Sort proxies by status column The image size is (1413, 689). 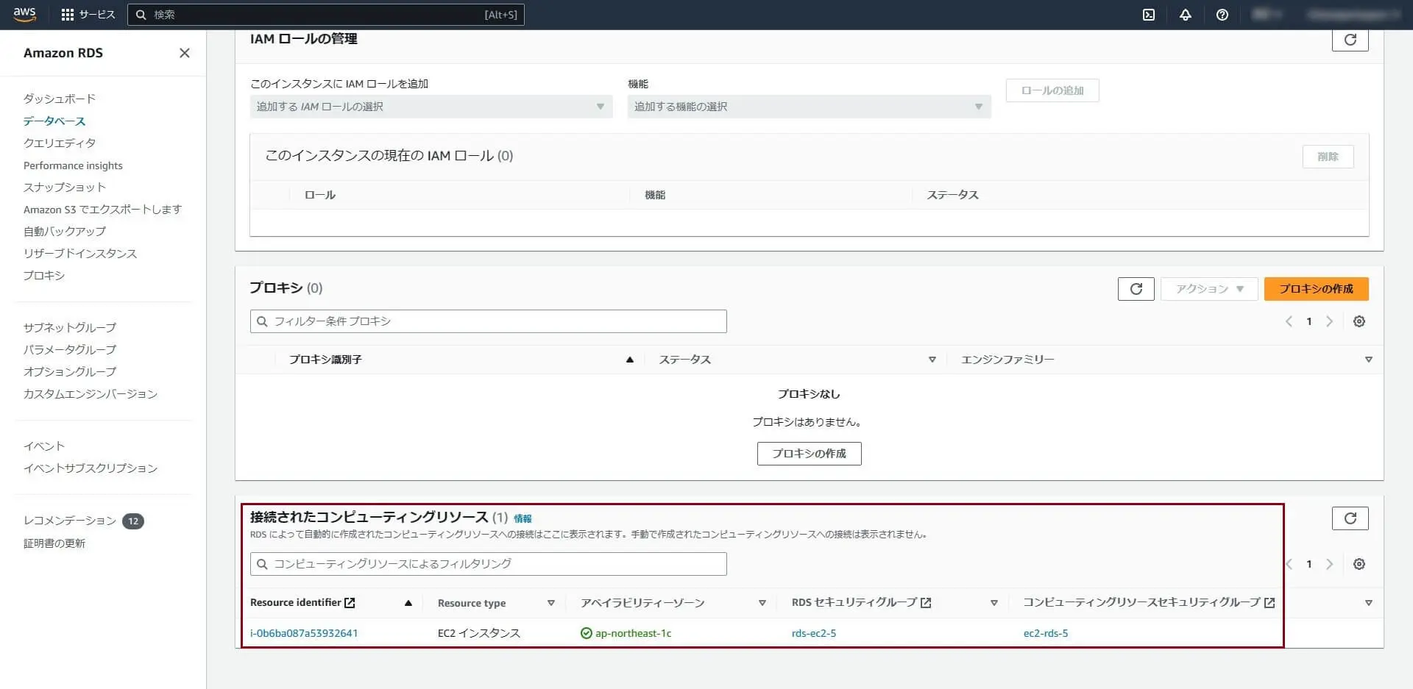click(x=932, y=360)
